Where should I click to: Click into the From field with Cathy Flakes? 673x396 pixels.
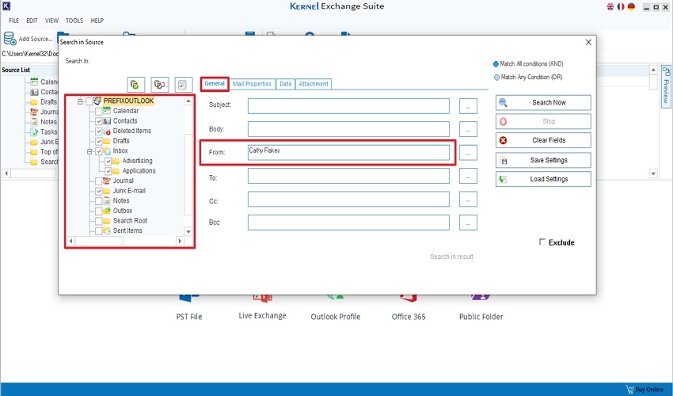[348, 153]
